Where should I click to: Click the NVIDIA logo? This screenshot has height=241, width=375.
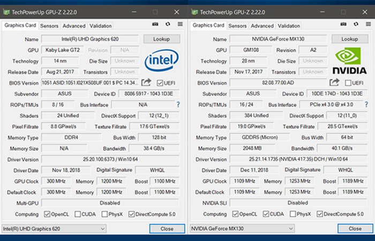[349, 61]
